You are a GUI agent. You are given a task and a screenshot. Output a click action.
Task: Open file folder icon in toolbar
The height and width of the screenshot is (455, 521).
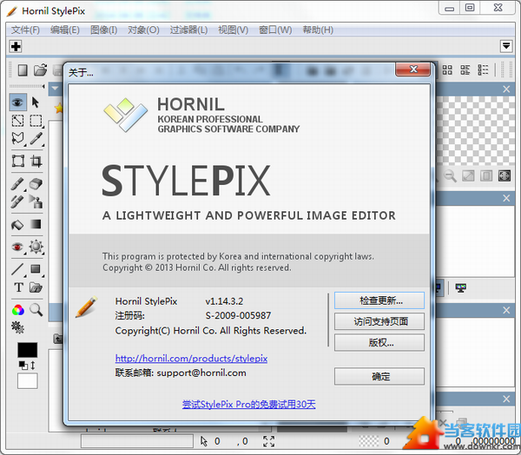(x=40, y=70)
